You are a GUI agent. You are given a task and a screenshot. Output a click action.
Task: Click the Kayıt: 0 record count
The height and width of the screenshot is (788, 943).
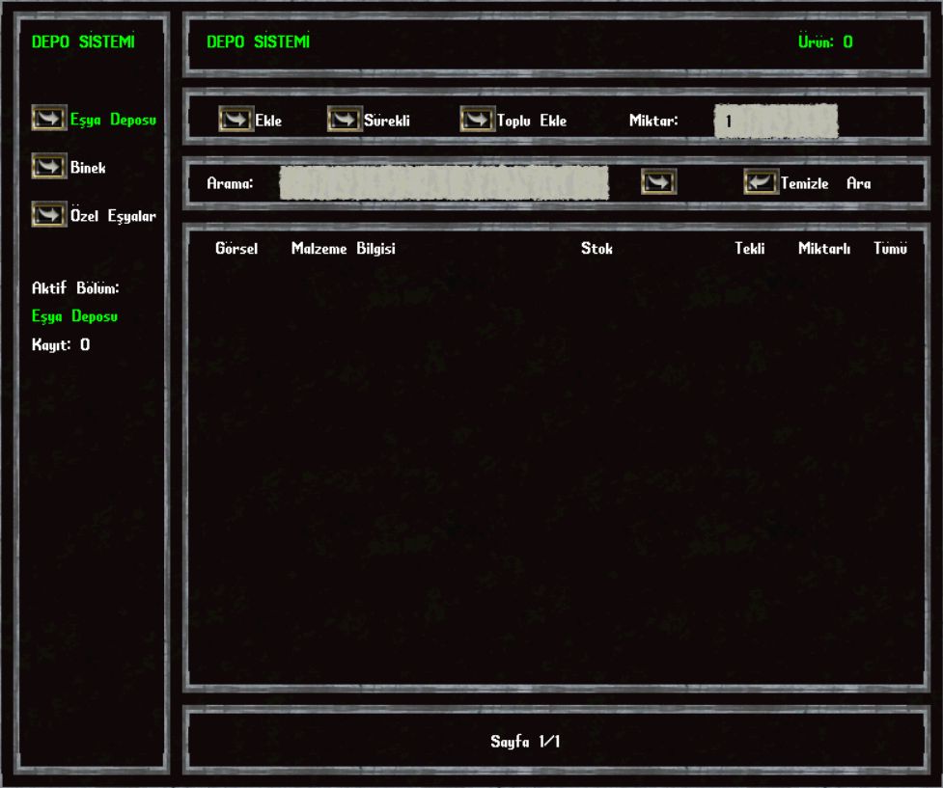pyautogui.click(x=61, y=344)
